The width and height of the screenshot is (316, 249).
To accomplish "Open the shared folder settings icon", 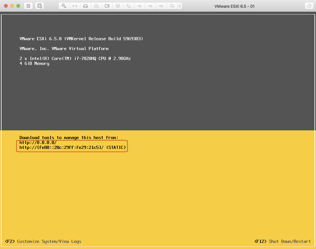I will [172, 6].
